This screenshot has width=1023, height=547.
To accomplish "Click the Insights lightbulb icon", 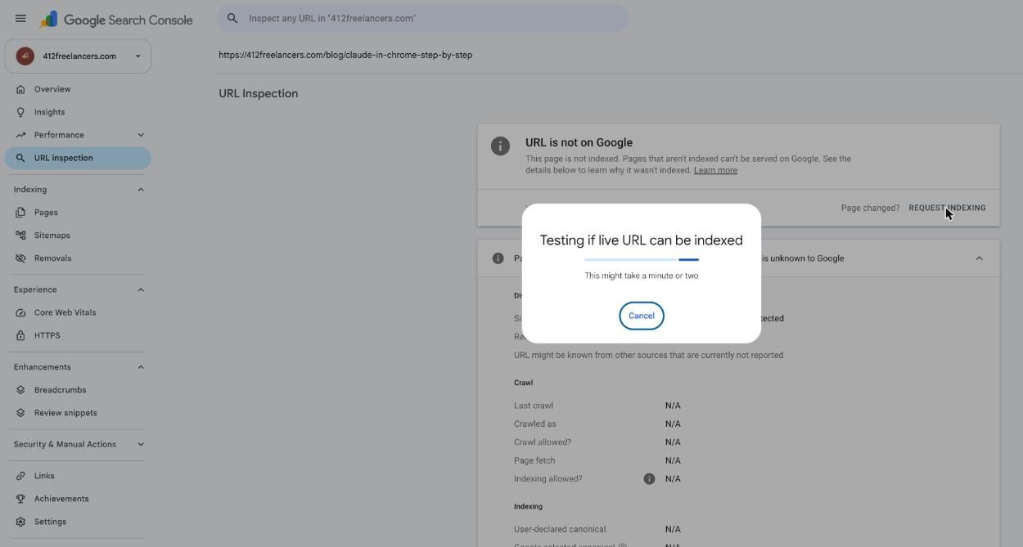I will 20,112.
